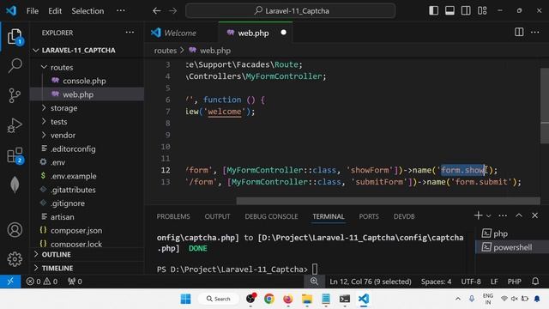Open Chrome from the Windows taskbar
Image resolution: width=549 pixels, height=309 pixels.
[x=268, y=299]
